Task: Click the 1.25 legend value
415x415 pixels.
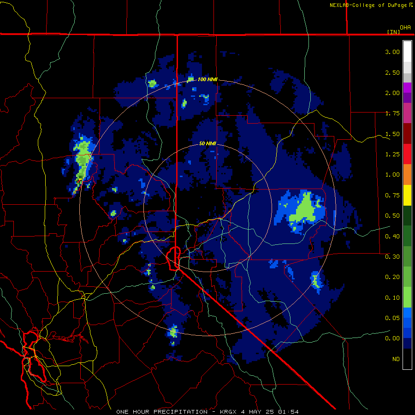Action: (392, 154)
